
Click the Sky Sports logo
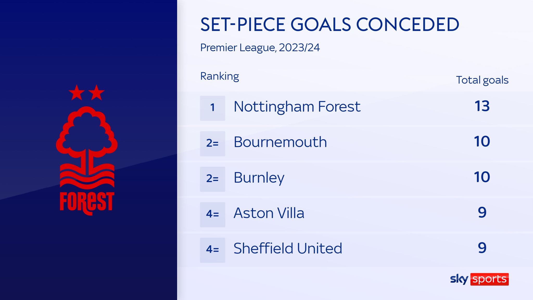[479, 279]
